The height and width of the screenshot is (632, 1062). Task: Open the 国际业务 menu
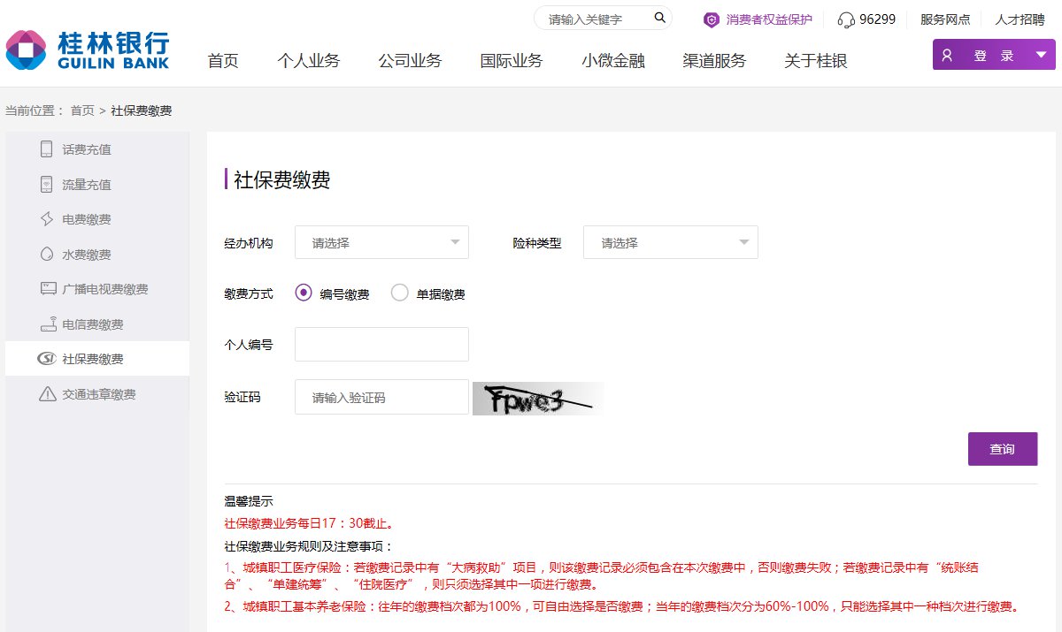(512, 61)
